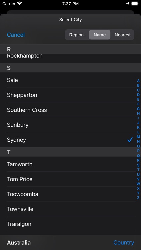
Task: Open the Country picker
Action: tap(124, 243)
